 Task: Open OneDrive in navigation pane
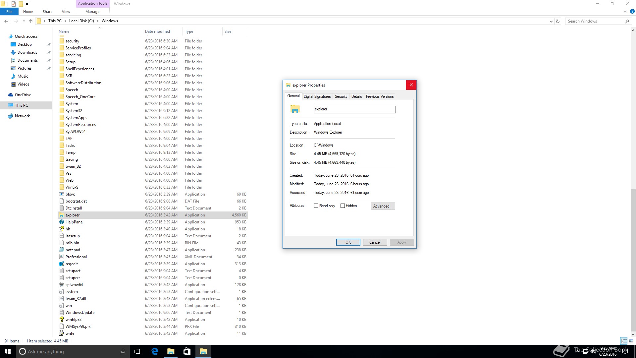pyautogui.click(x=23, y=95)
